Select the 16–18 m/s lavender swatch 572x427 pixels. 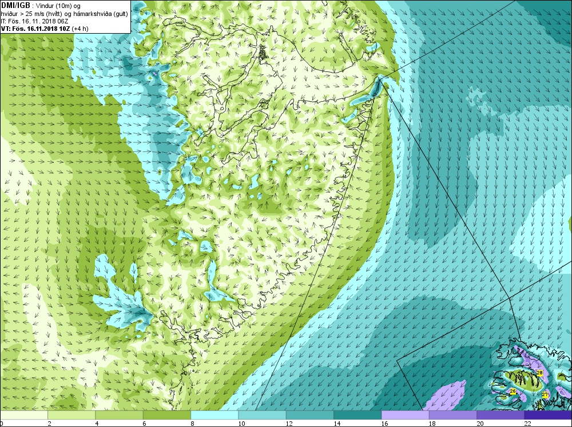coord(405,415)
